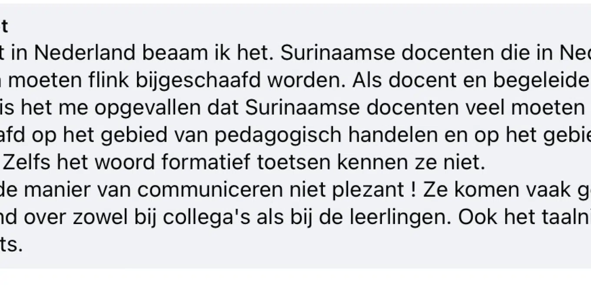Image resolution: width=591 pixels, height=304 pixels.
Task: Click "Surinaamse docenten veel moeten" on the third line
Action: coord(414,108)
